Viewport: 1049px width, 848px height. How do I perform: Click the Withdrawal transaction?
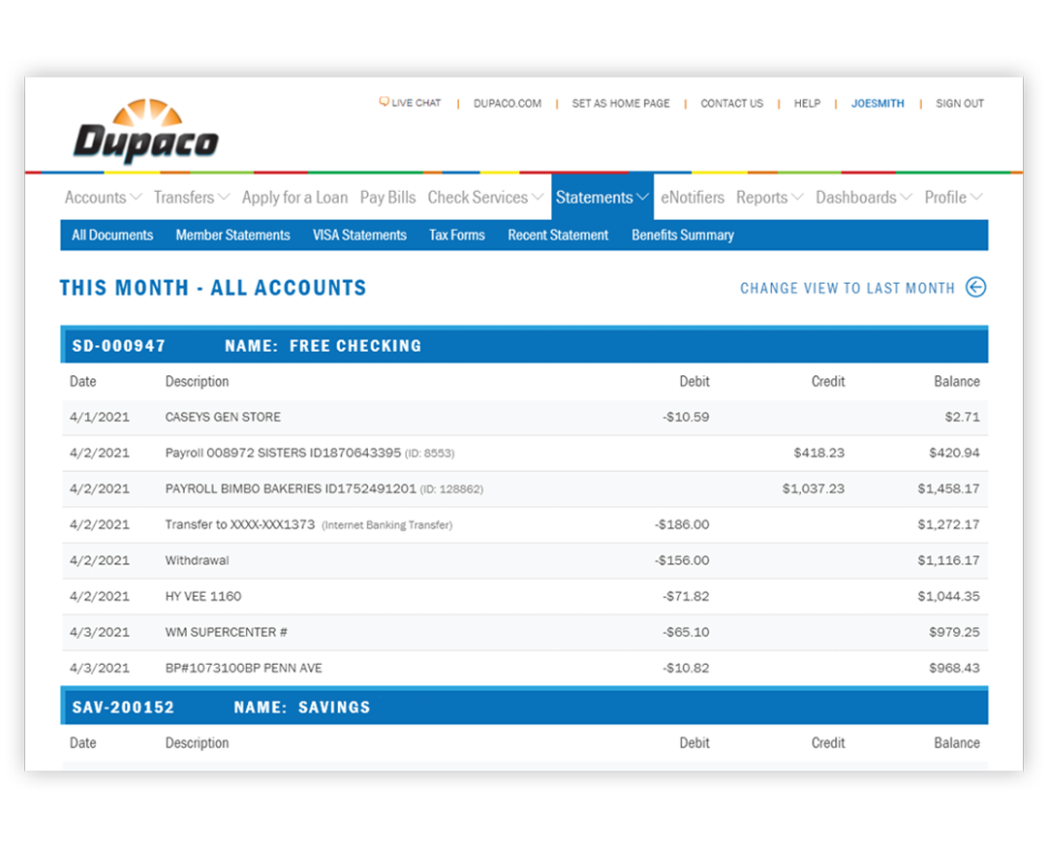click(197, 560)
